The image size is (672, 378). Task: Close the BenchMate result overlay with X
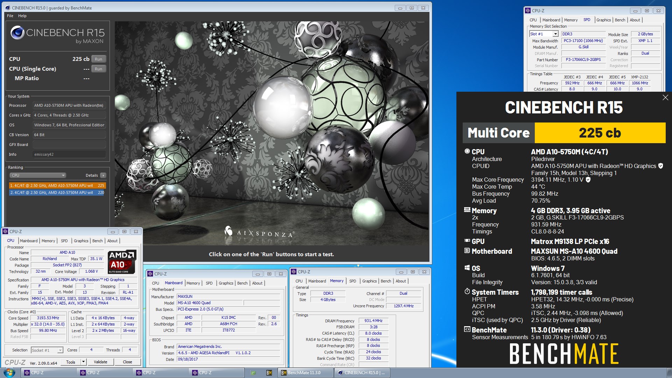[x=665, y=98]
